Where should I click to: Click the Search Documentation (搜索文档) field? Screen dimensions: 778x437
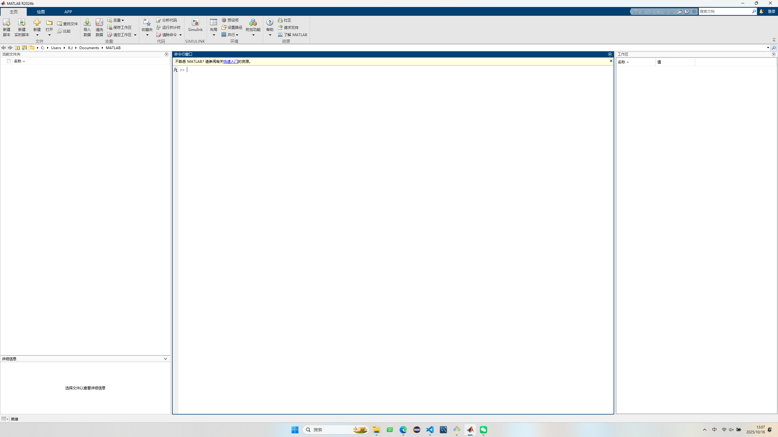(x=725, y=12)
